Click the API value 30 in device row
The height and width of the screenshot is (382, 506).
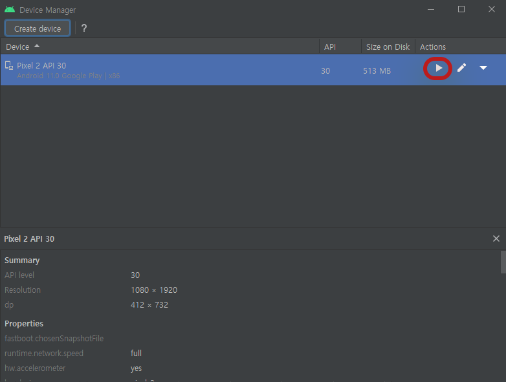[325, 71]
